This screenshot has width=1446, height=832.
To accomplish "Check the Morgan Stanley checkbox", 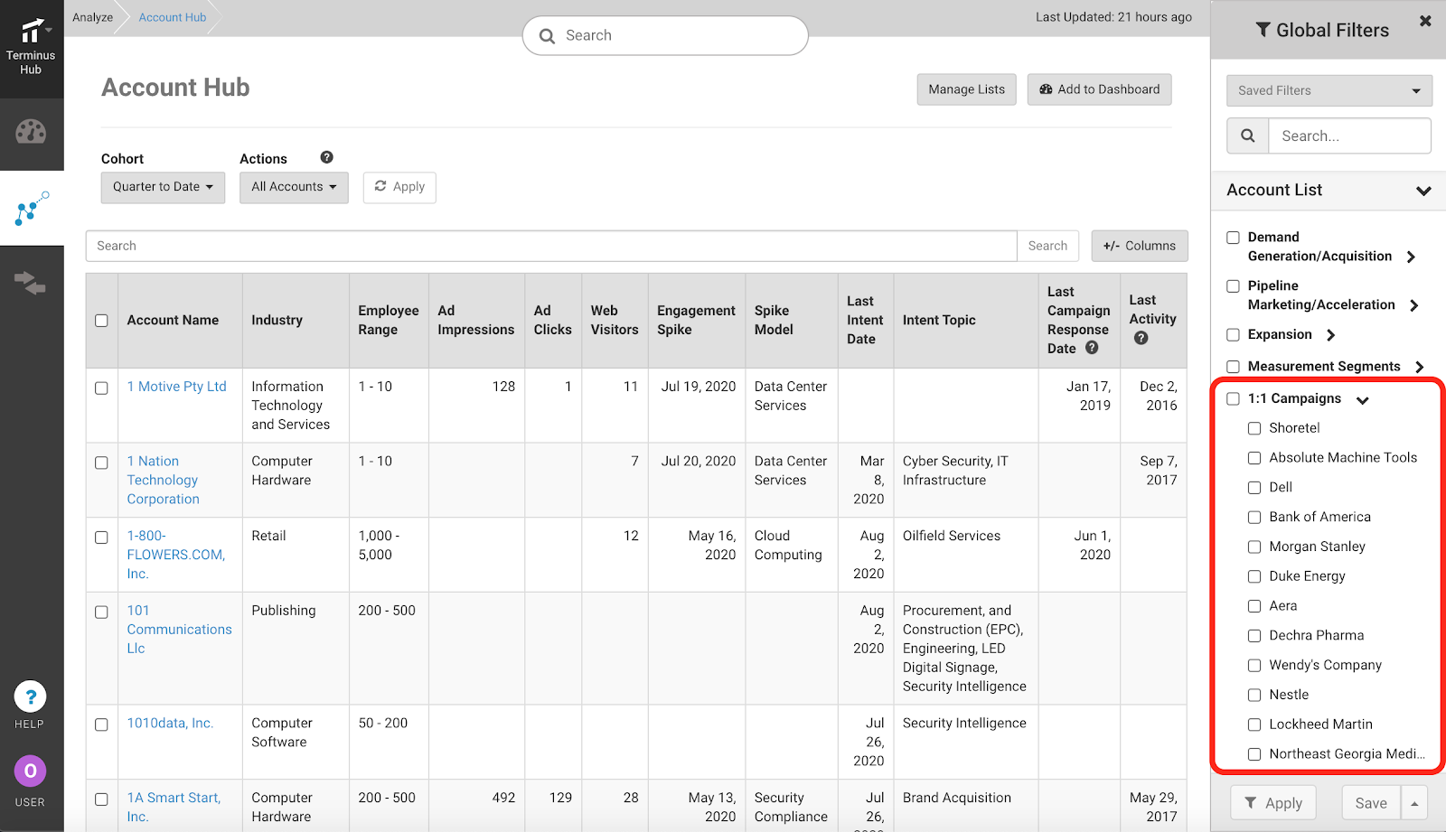I will point(1254,547).
